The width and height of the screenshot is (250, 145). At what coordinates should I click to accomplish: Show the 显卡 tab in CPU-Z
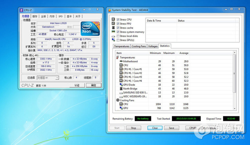point(69,16)
